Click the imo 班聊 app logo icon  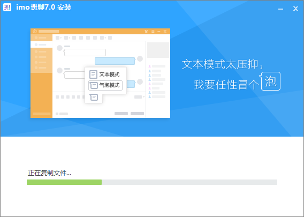pos(7,8)
